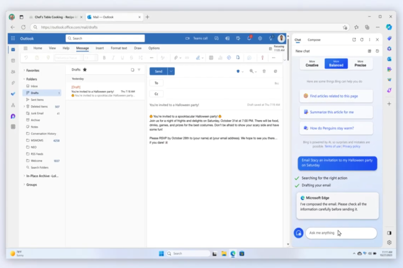
Task: Expand the Groups section
Action: tap(24, 184)
